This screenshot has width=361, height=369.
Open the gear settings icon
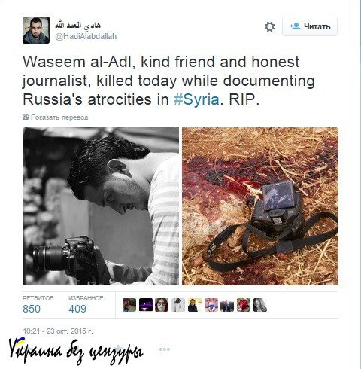269,26
